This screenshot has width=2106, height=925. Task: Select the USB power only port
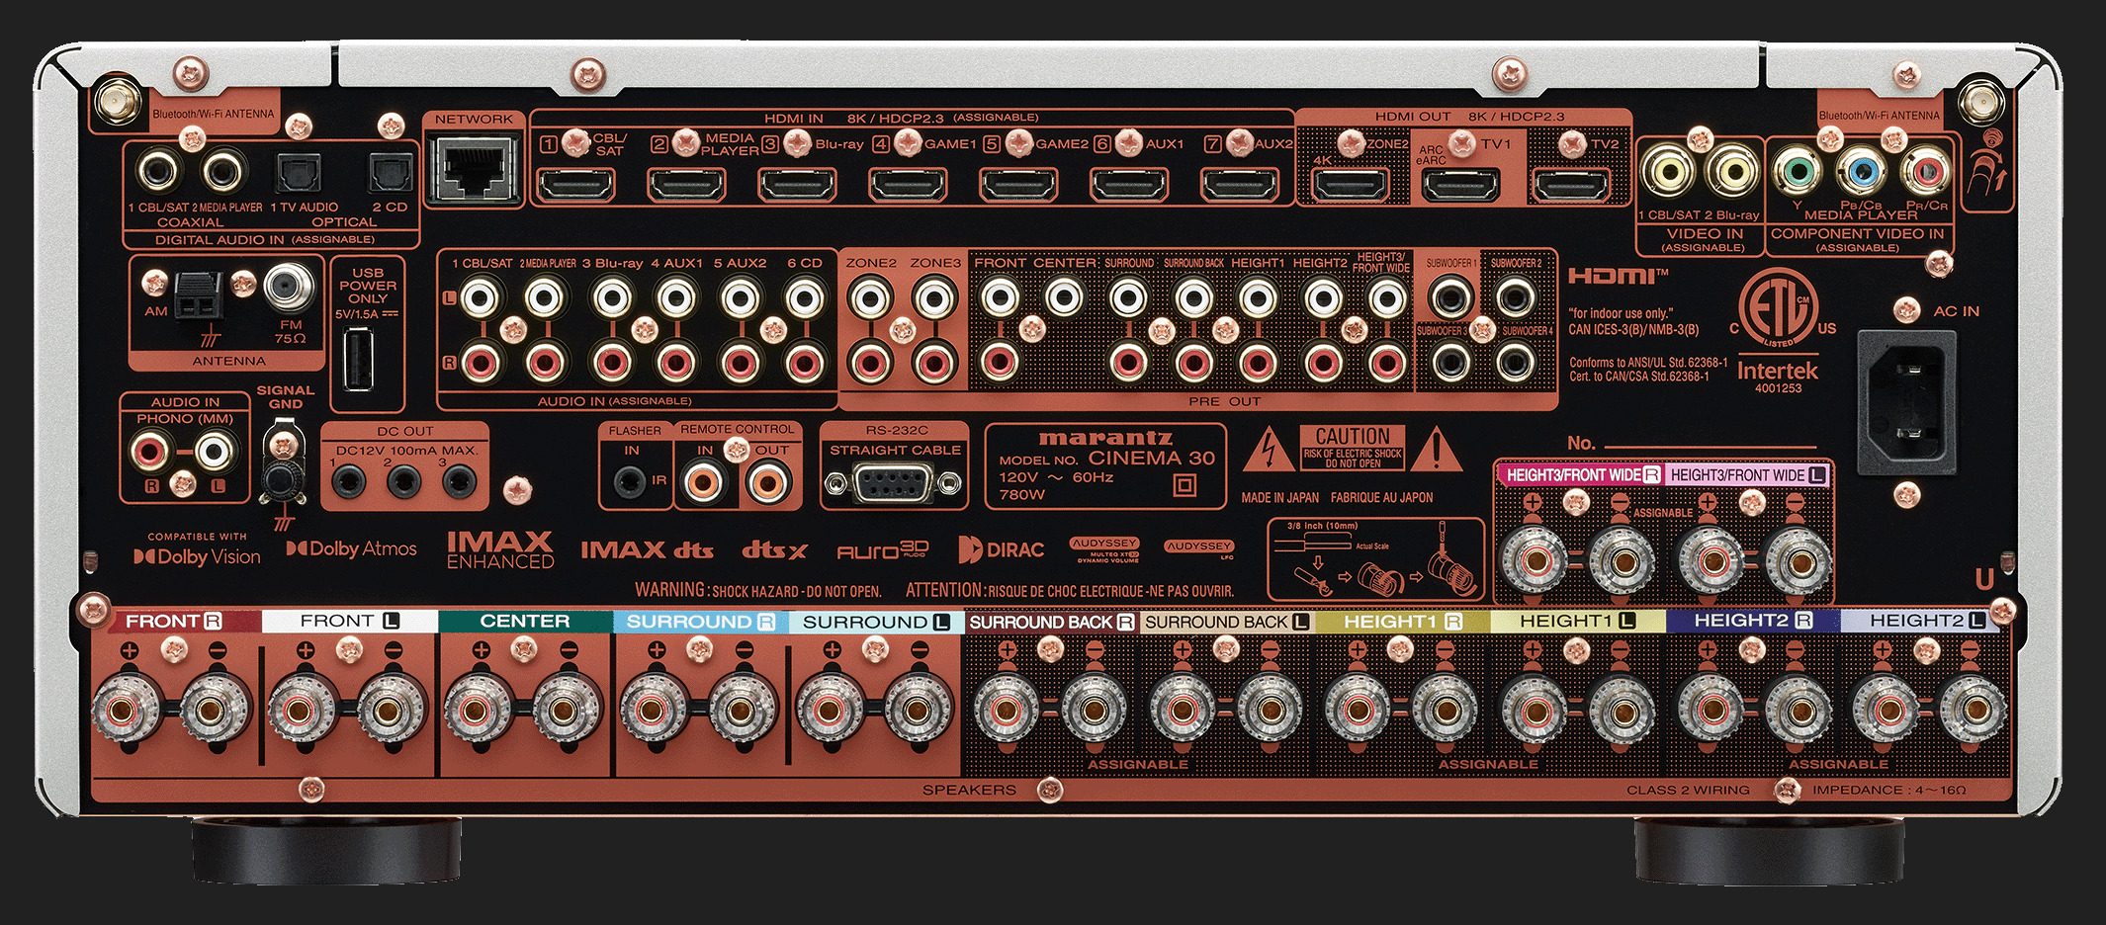point(357,362)
